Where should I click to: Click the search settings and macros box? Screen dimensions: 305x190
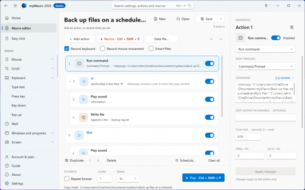[152, 6]
